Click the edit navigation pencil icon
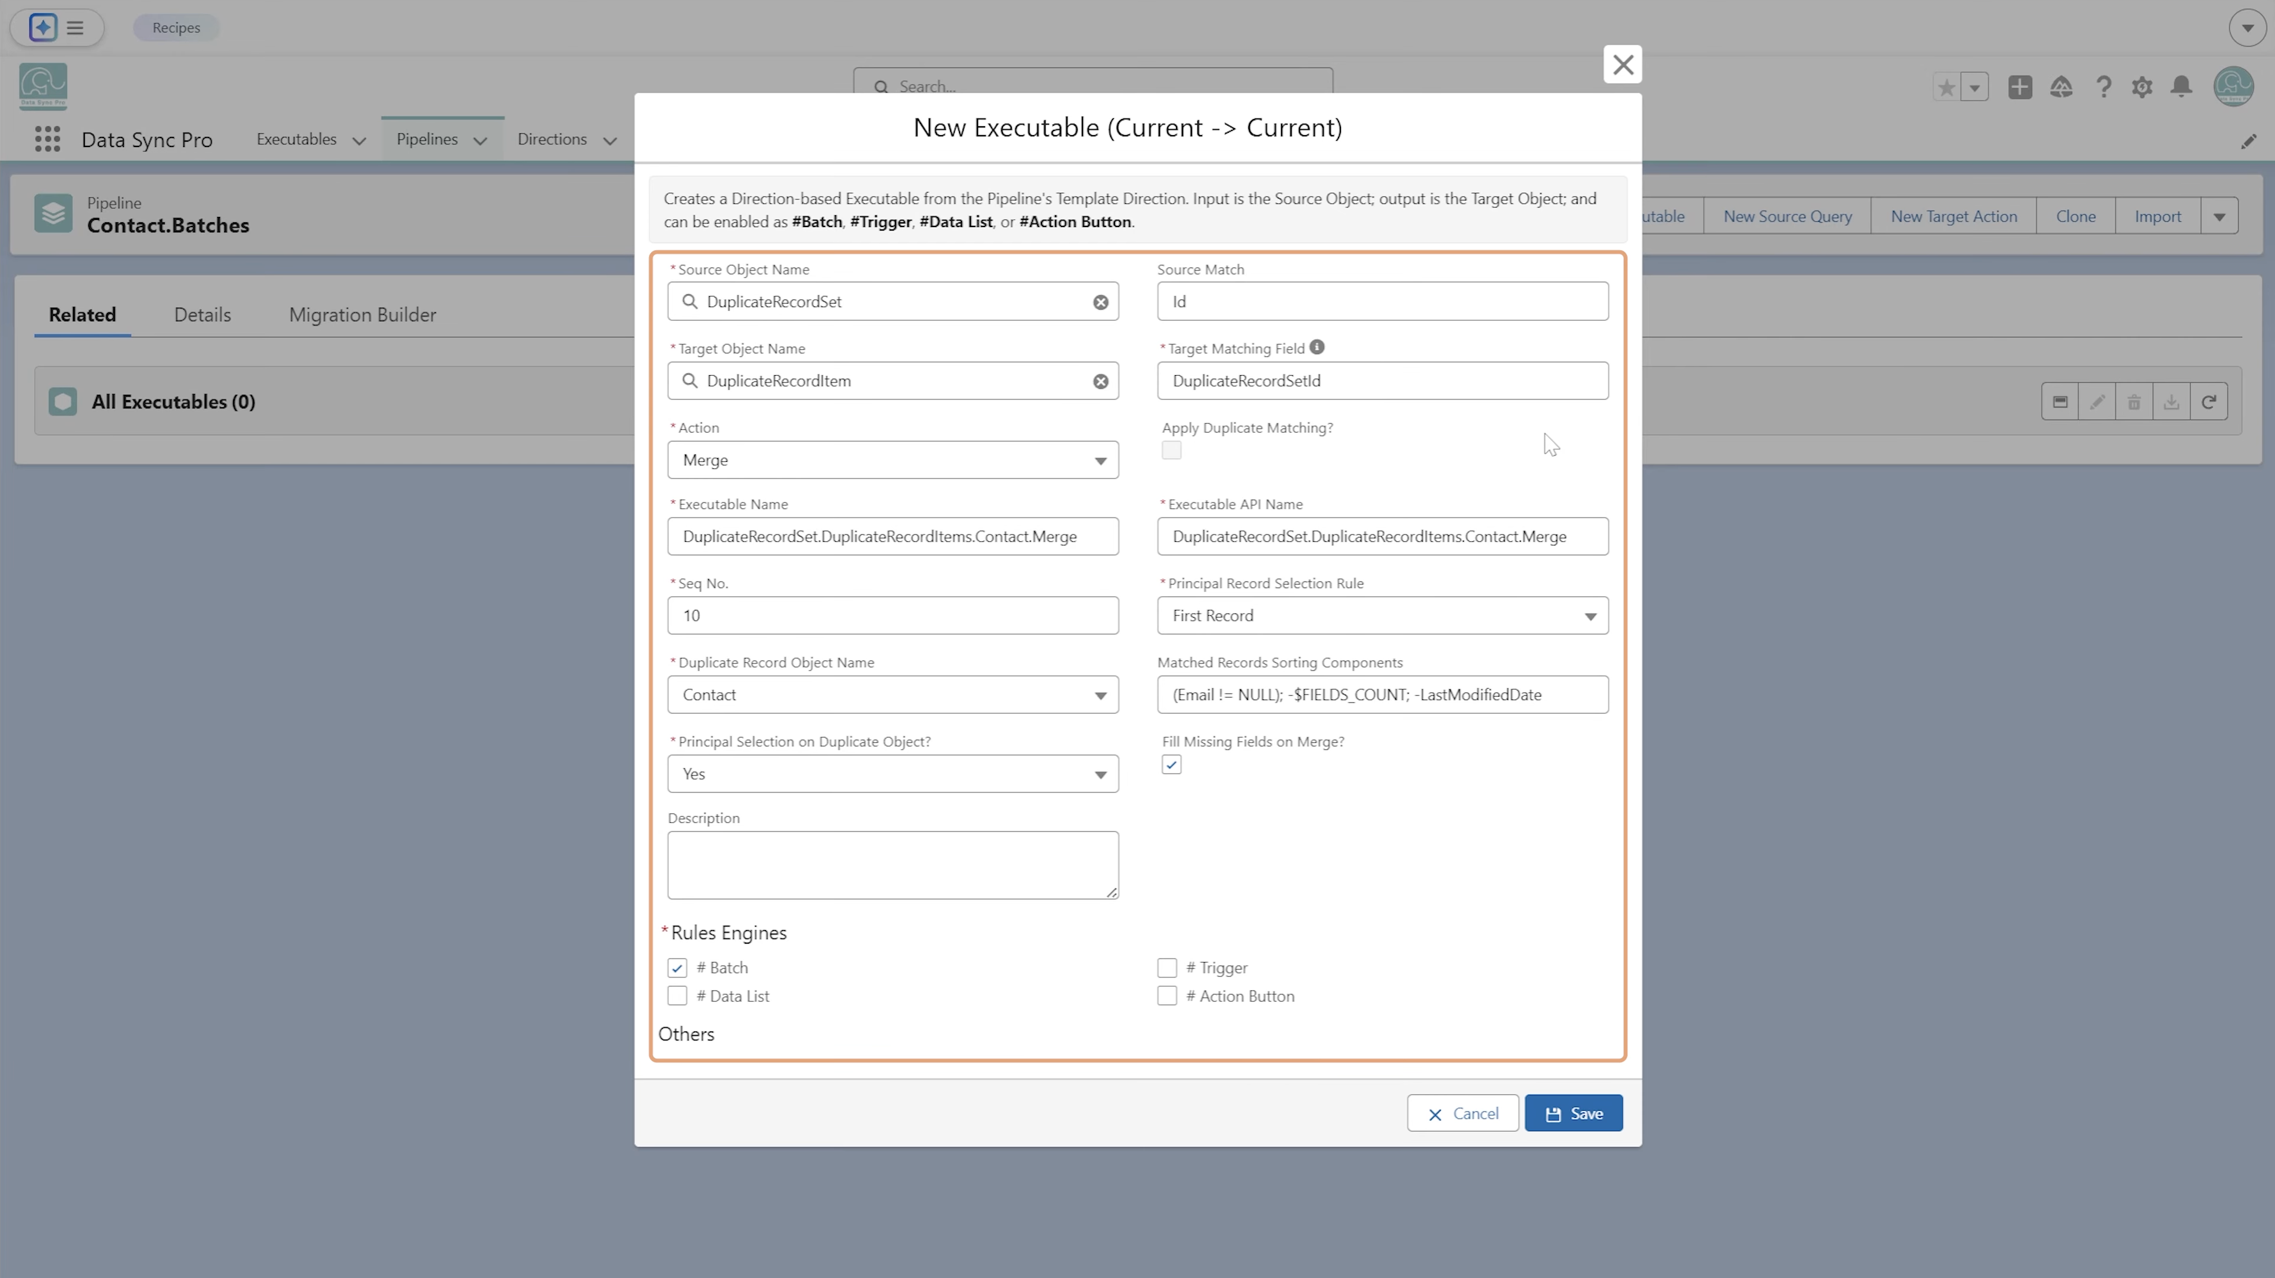This screenshot has height=1278, width=2275. [x=2248, y=141]
